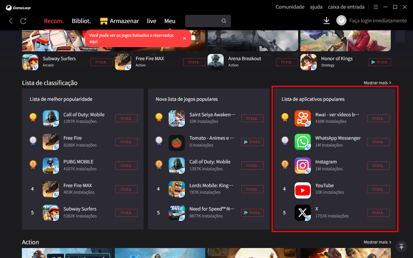Install PUBG MOBILE with Insta. button
This screenshot has height=258, width=413.
point(126,165)
